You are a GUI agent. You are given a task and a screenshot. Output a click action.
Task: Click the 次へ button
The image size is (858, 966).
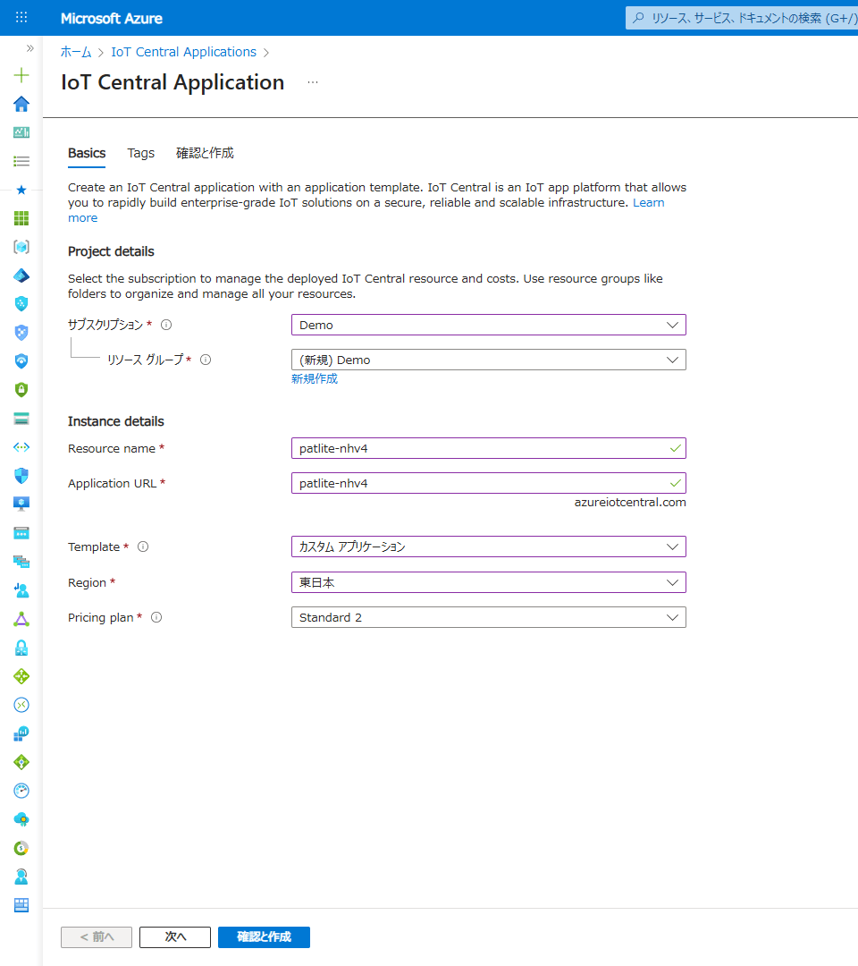[x=175, y=937]
